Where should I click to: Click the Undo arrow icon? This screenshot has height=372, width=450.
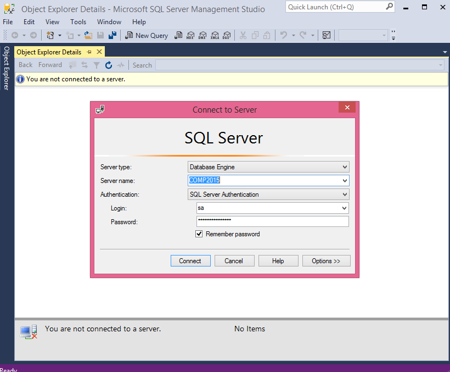284,35
